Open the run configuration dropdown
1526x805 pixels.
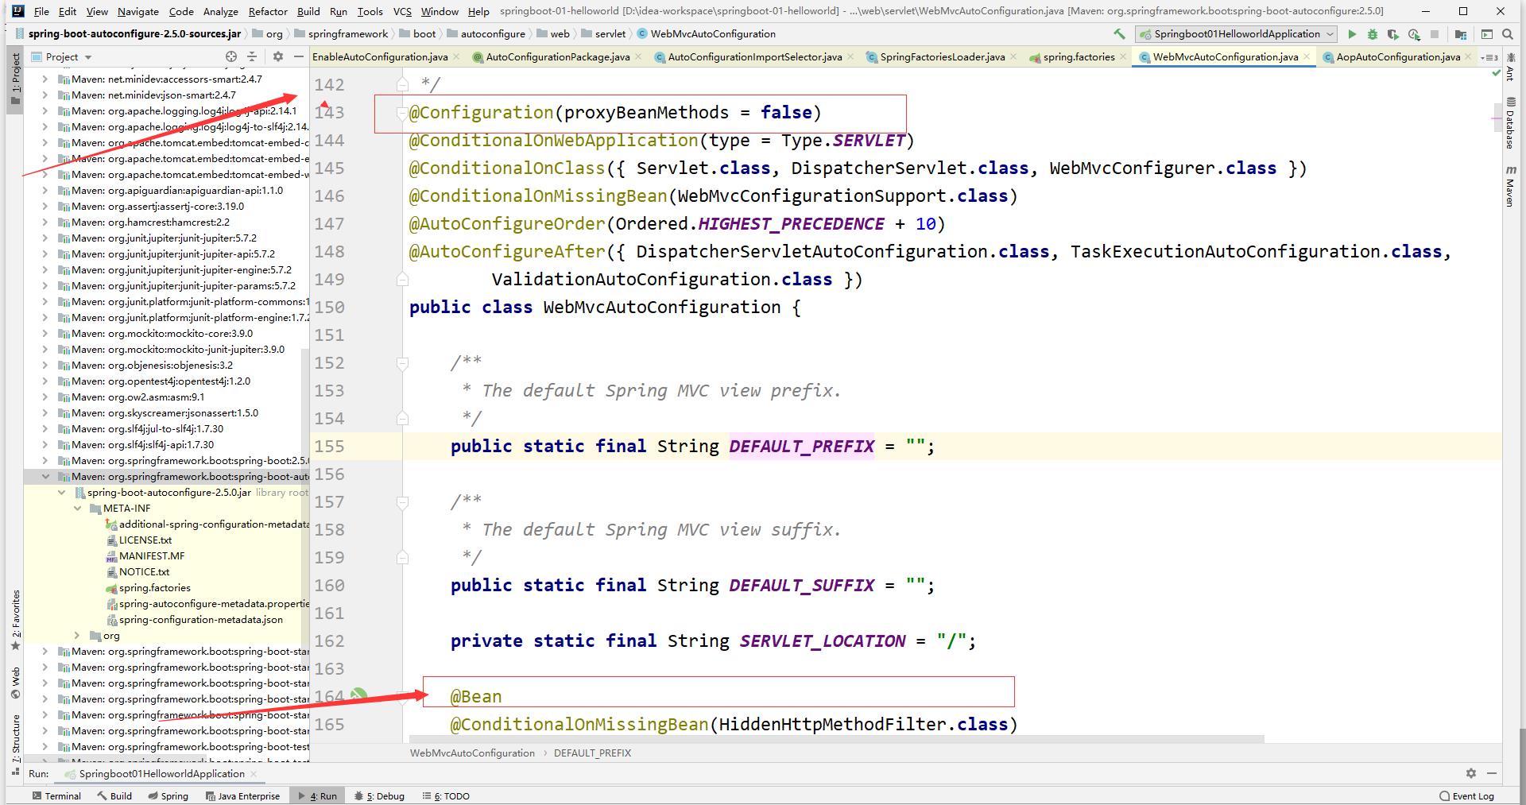coord(1237,34)
